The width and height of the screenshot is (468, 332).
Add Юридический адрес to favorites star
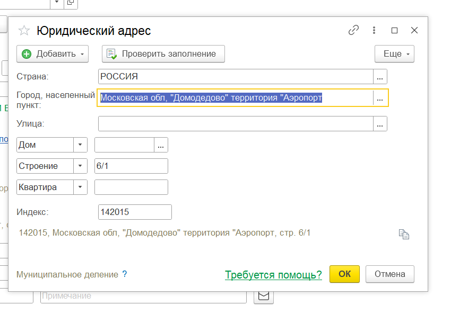tap(24, 31)
